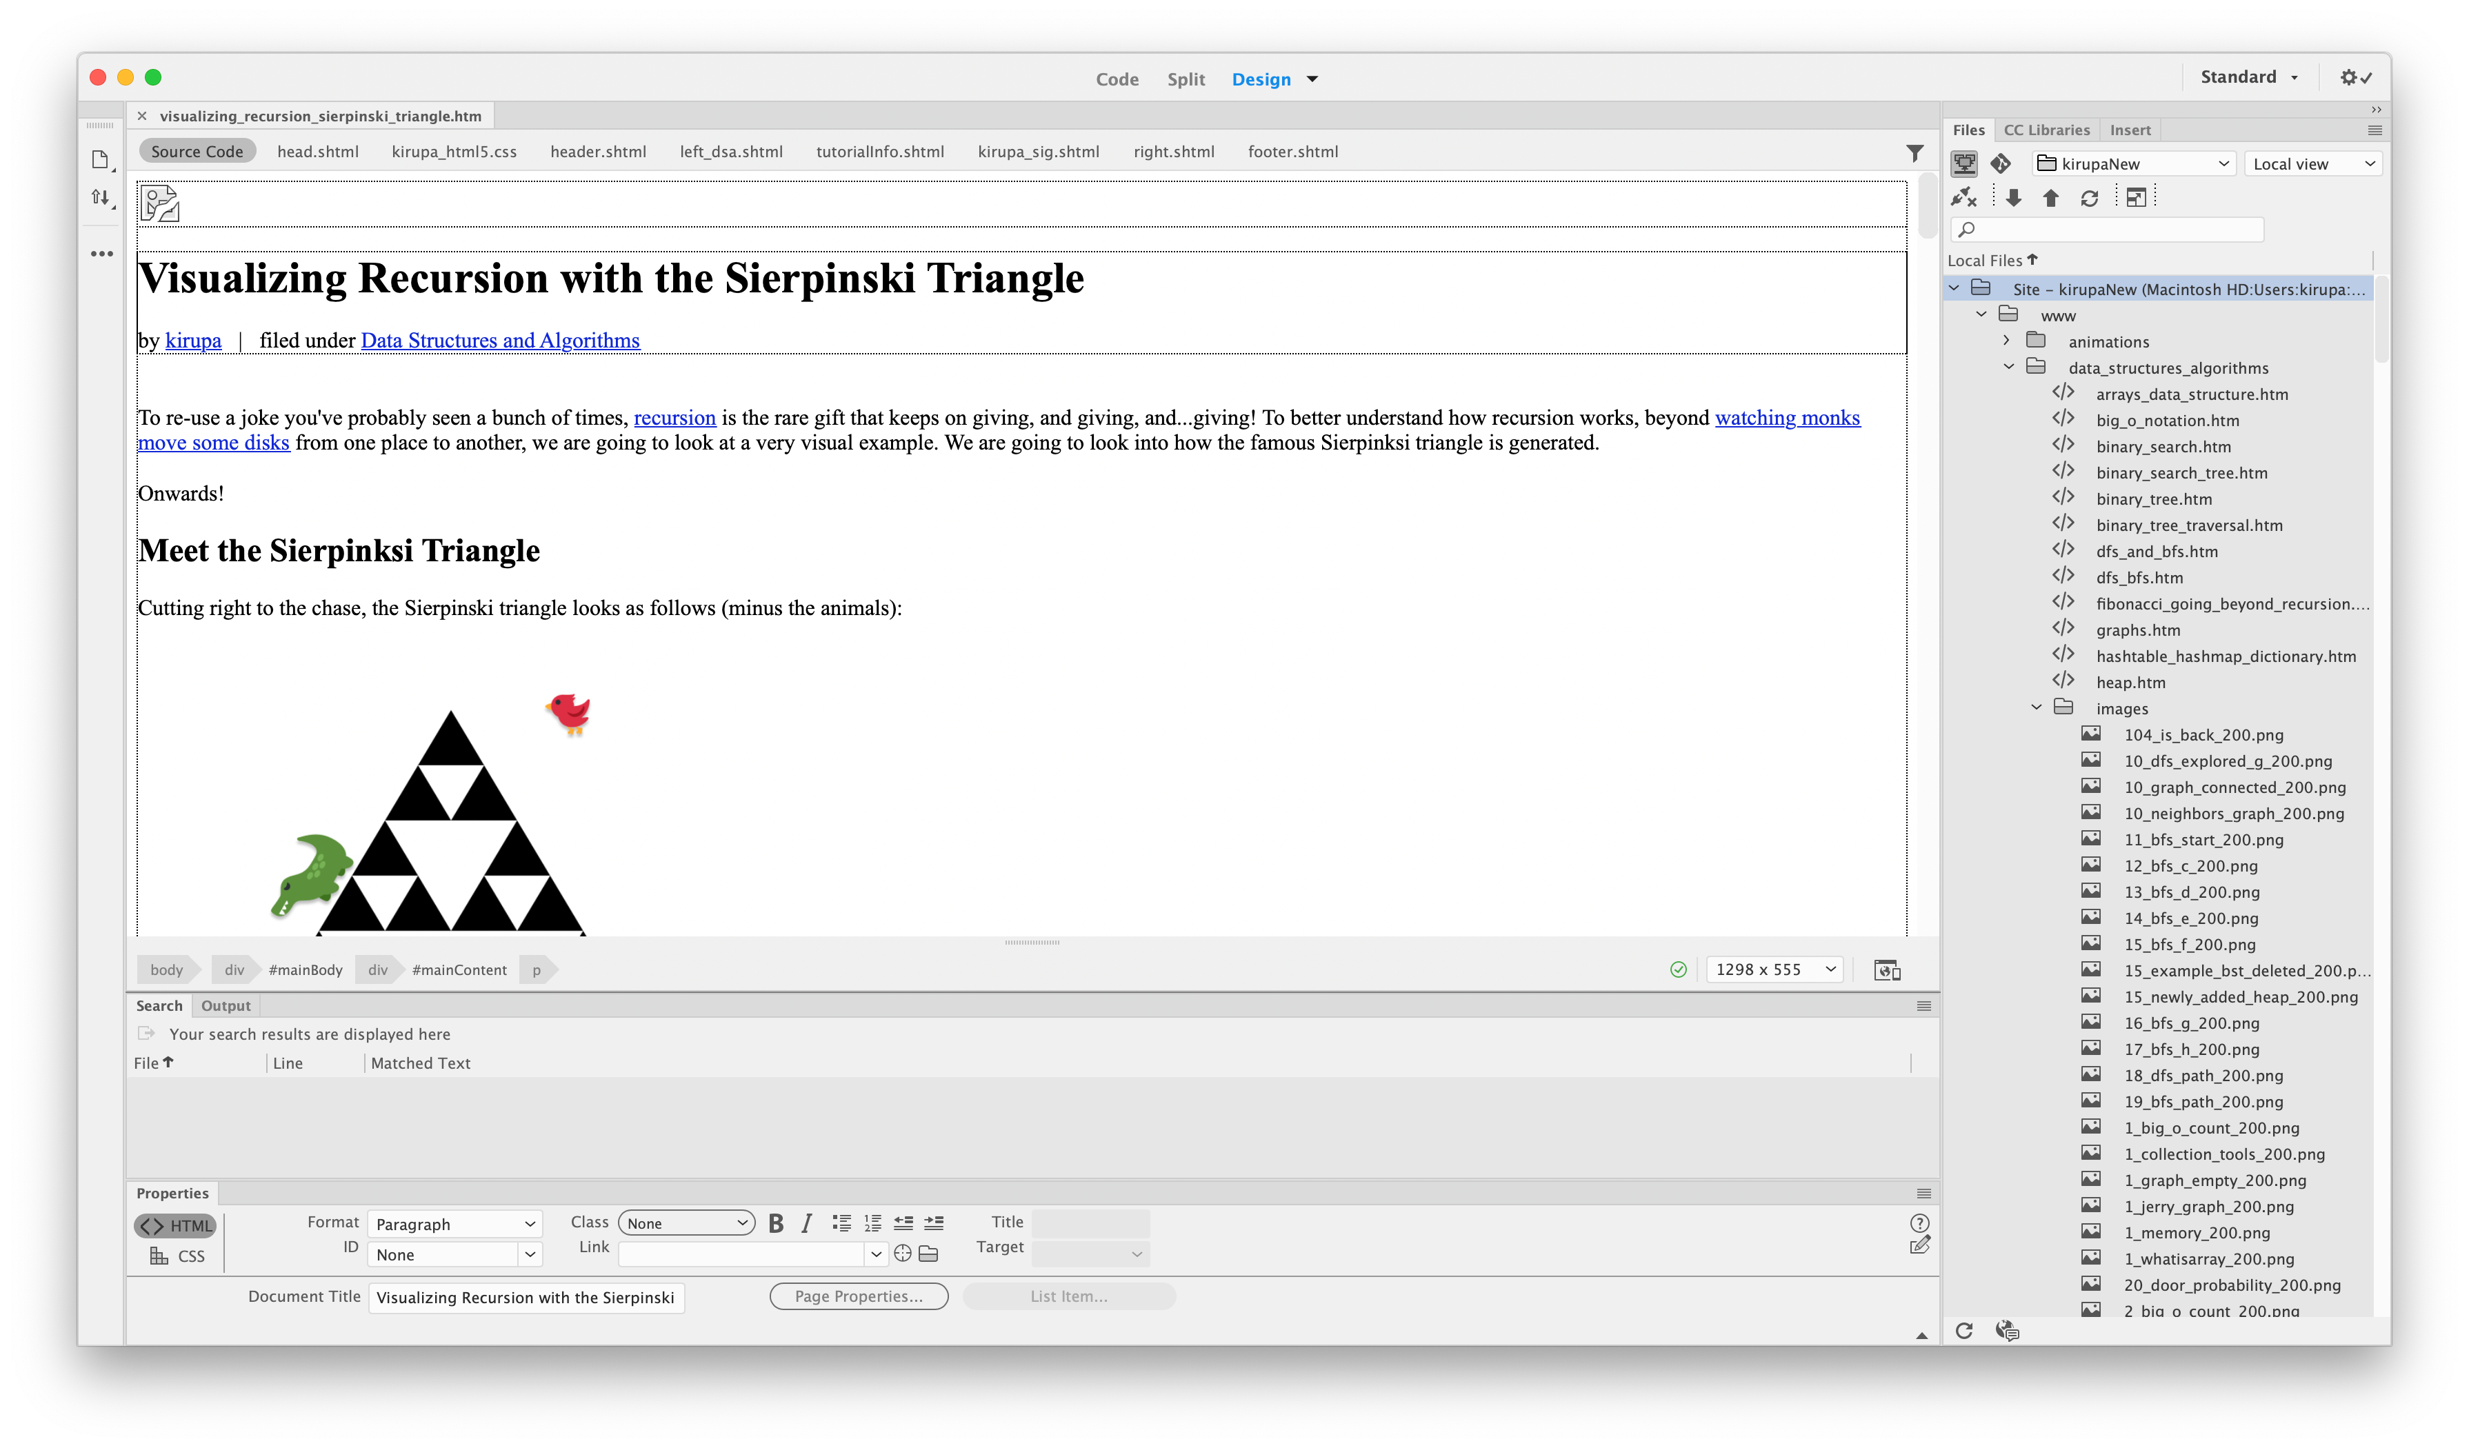Click filter icon in related files bar
2469x1448 pixels.
pos(1915,153)
